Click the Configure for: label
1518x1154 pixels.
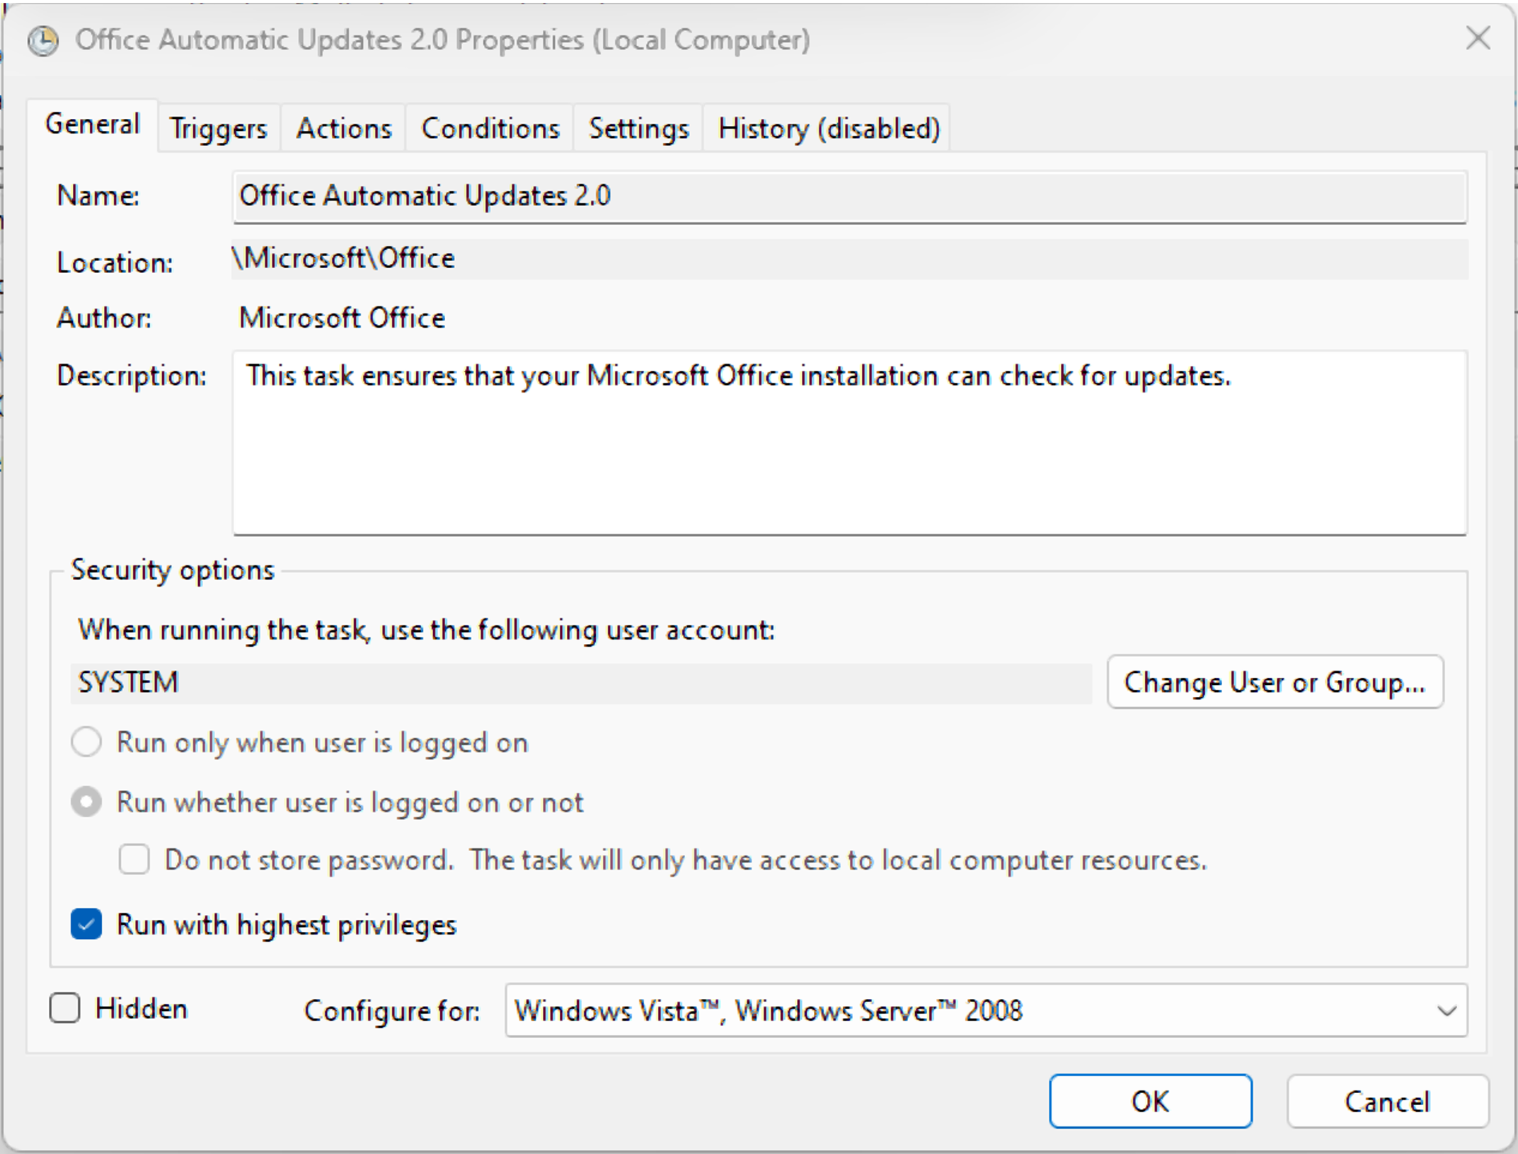point(392,1011)
